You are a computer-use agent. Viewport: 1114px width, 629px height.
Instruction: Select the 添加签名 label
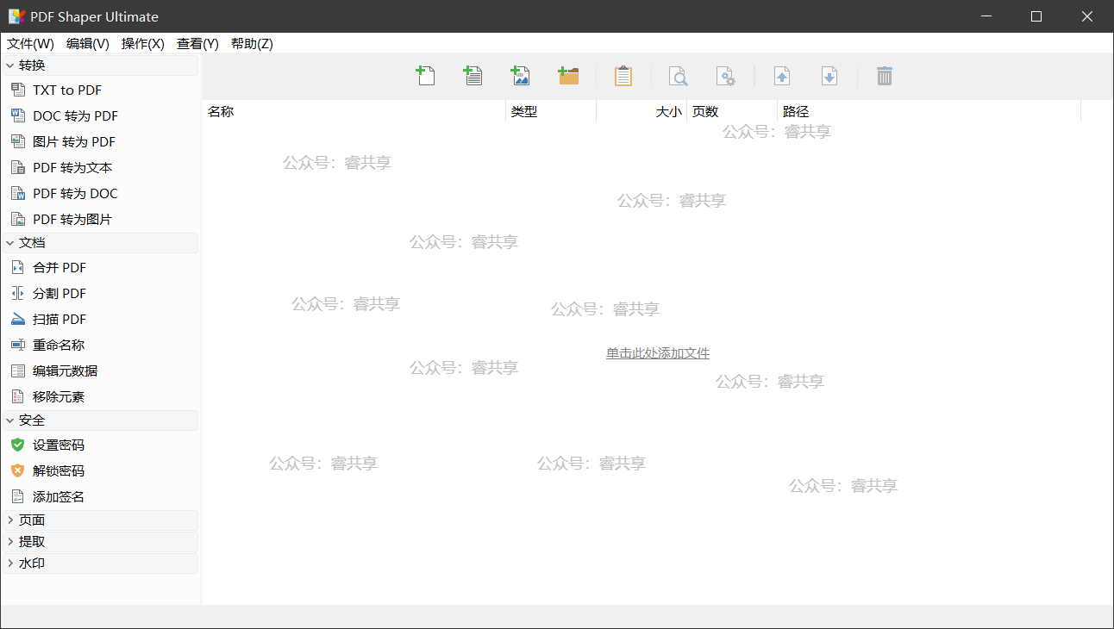pos(59,497)
